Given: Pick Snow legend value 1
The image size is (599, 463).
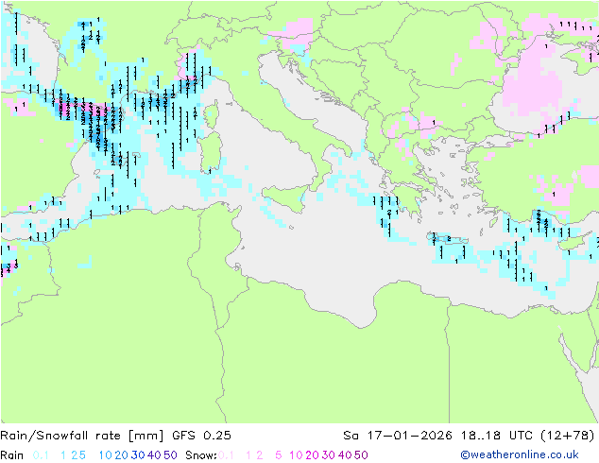Looking at the screenshot, I should (248, 455).
